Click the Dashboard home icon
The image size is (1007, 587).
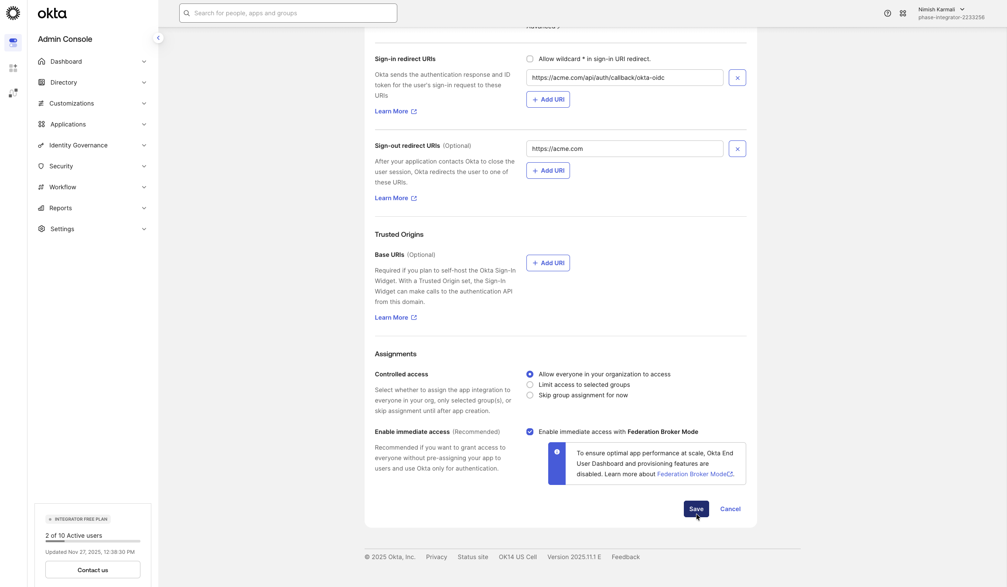click(41, 61)
